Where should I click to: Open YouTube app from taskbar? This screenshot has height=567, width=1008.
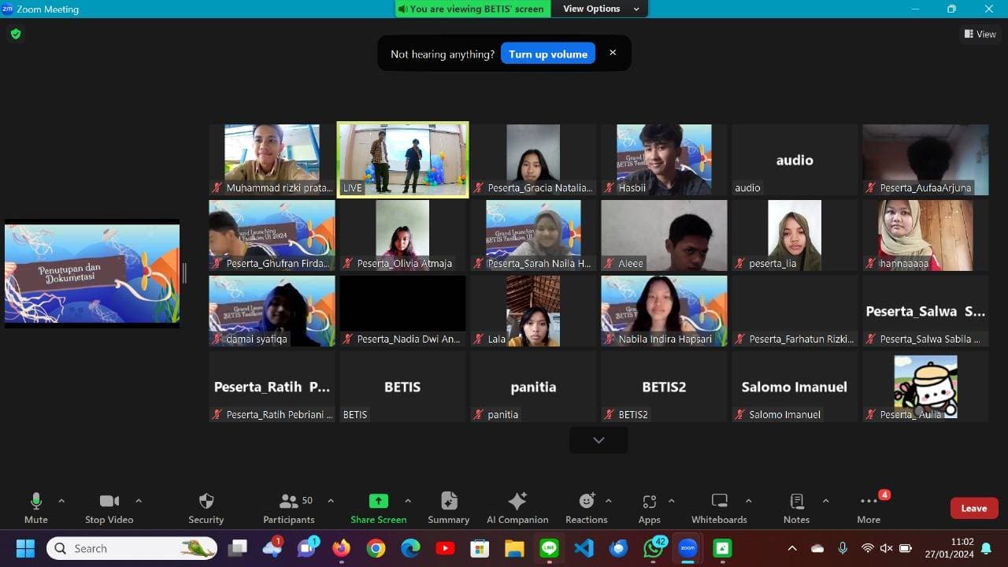coord(445,548)
